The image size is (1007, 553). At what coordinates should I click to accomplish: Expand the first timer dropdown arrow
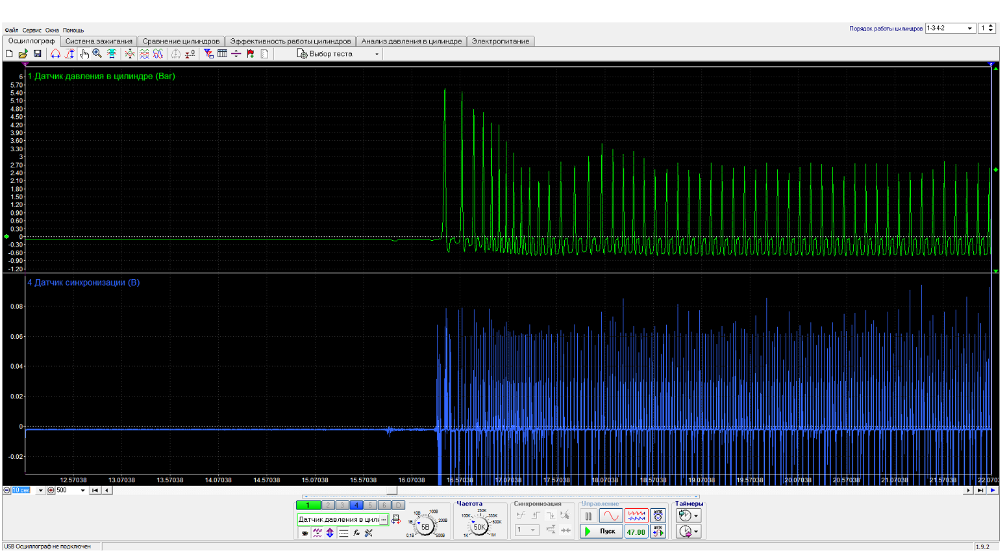pos(696,516)
